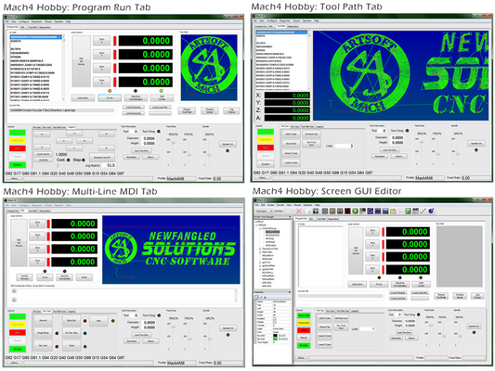Click the Line number field in Tool Path window
Screen dimensions: 495x371
(345, 146)
